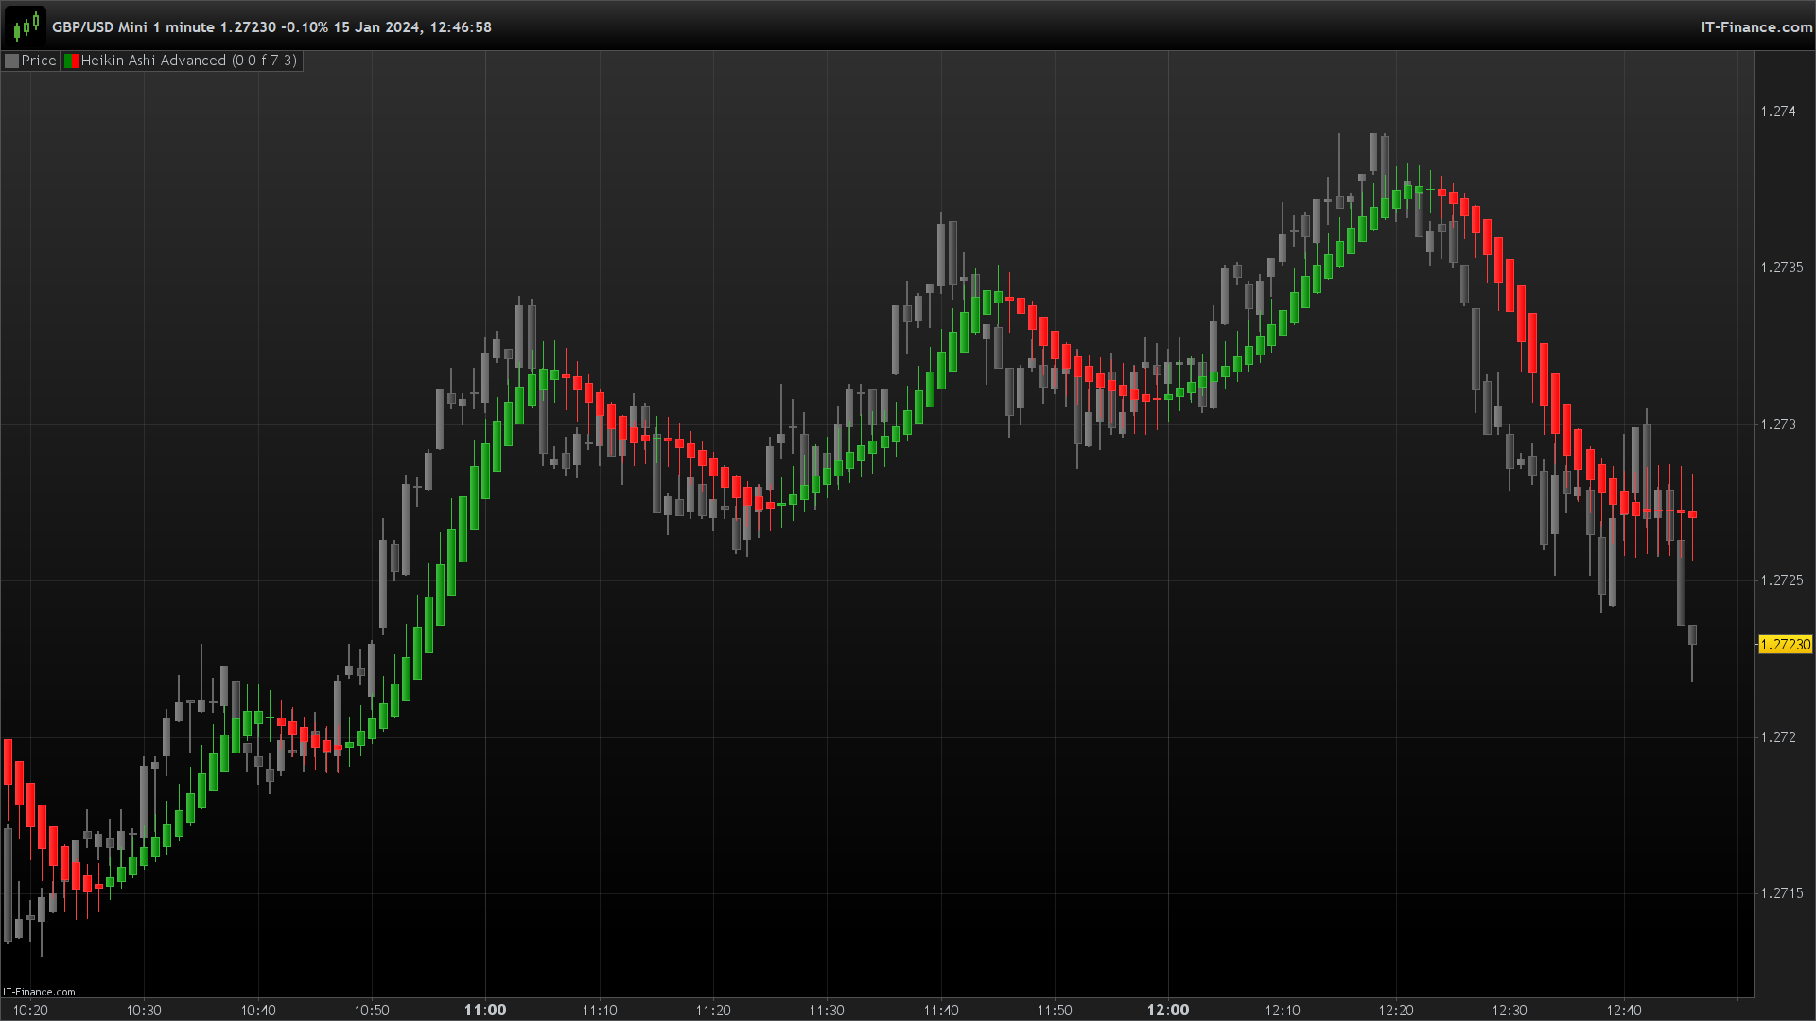Click the IT-Finance.com watermark at bottom left

[39, 992]
